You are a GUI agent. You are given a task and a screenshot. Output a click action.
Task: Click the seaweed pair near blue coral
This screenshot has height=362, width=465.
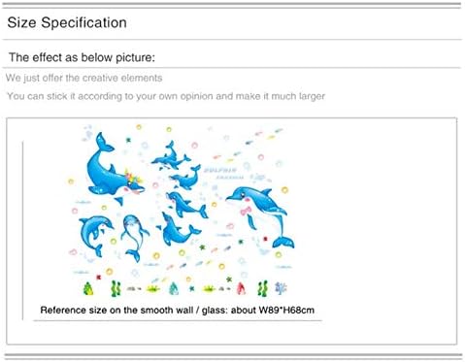click(263, 288)
